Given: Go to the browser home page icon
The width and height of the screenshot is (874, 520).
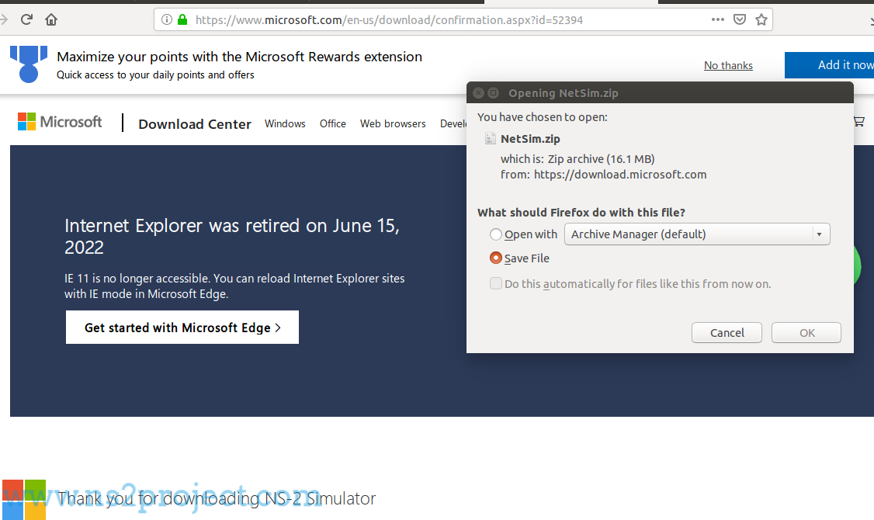Looking at the screenshot, I should [x=51, y=19].
